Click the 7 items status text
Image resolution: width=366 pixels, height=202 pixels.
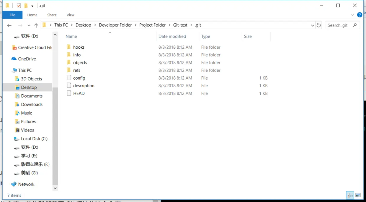click(x=14, y=195)
